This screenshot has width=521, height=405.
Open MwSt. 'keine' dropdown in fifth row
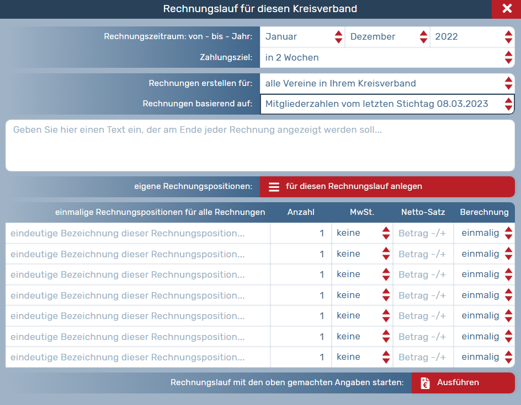pyautogui.click(x=362, y=316)
